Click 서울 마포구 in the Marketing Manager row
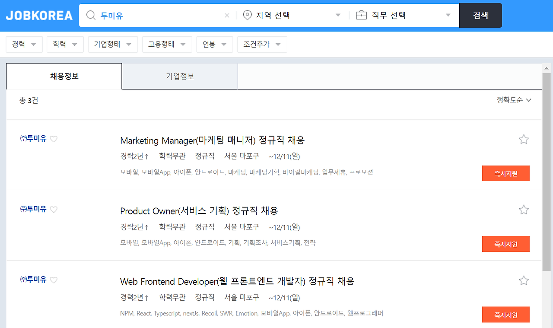 (242, 156)
